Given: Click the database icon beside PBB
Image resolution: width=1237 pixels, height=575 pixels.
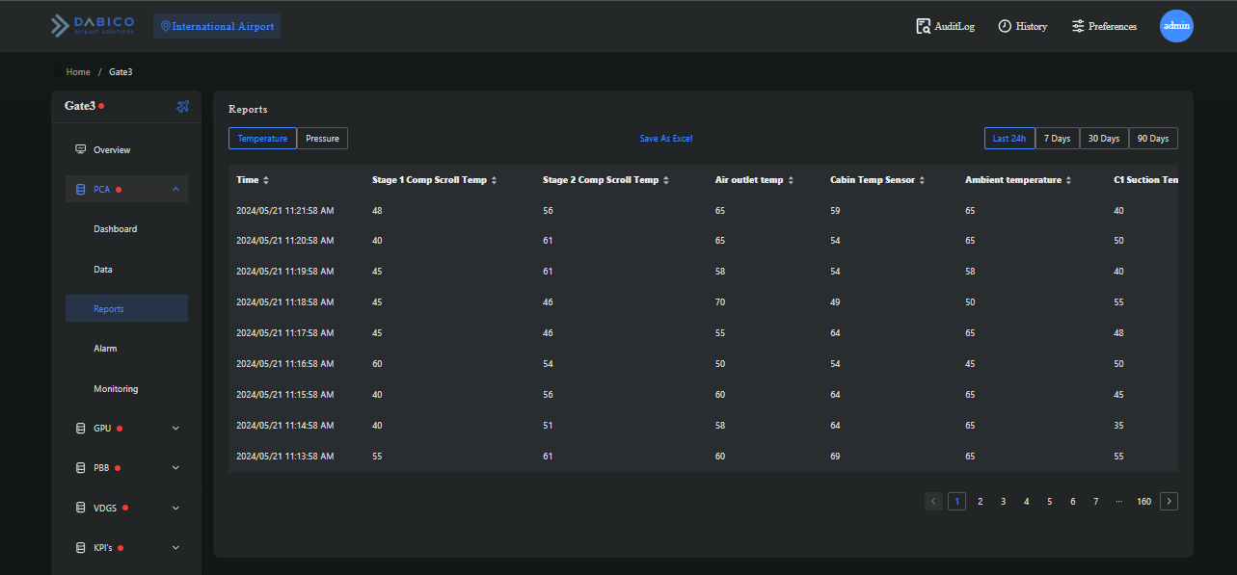Looking at the screenshot, I should [x=81, y=467].
